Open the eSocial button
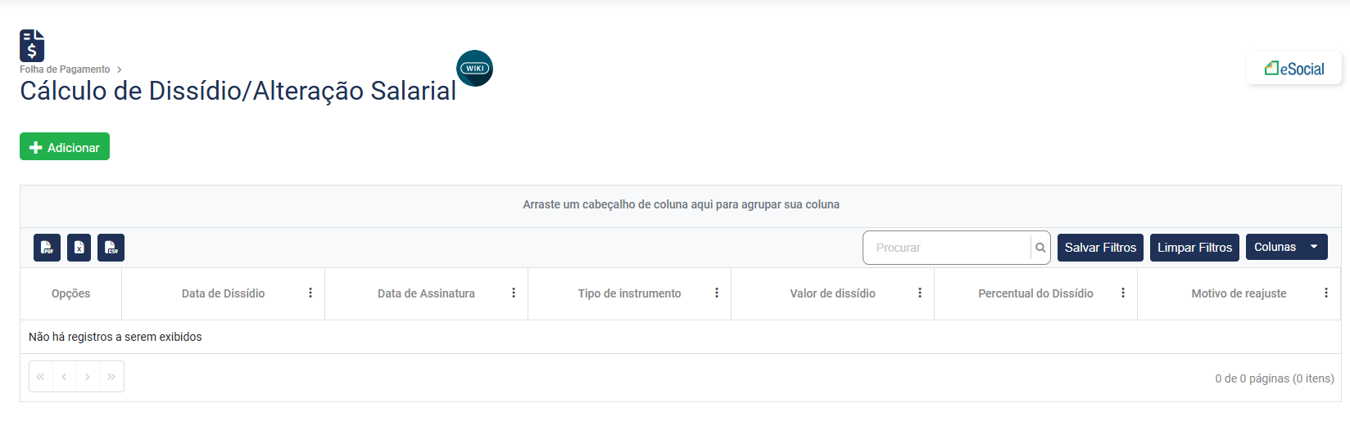The width and height of the screenshot is (1350, 425). [1294, 69]
